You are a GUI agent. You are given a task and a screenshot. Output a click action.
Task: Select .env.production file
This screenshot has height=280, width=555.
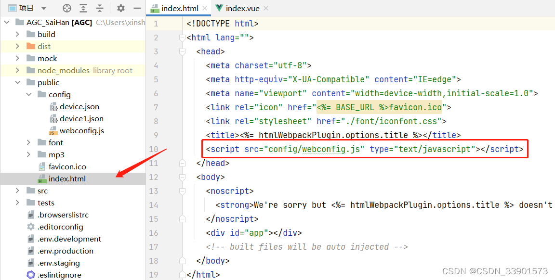tap(66, 251)
